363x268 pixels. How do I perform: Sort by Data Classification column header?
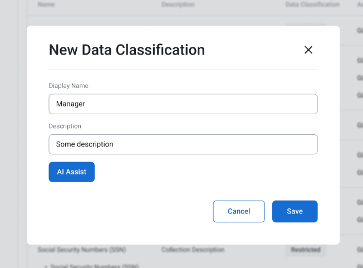point(312,4)
